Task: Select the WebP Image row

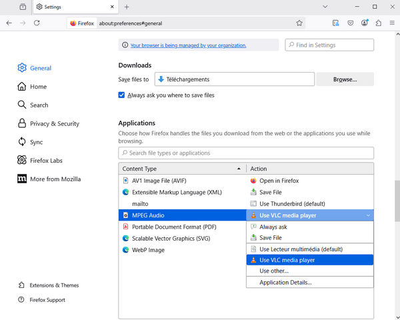Action: tap(183, 250)
